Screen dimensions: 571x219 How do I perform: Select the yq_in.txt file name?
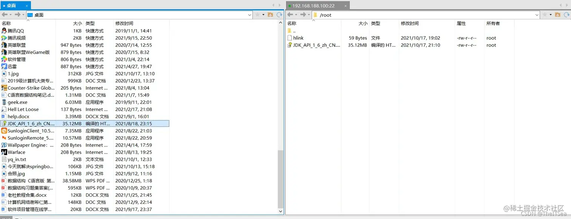[17, 160]
